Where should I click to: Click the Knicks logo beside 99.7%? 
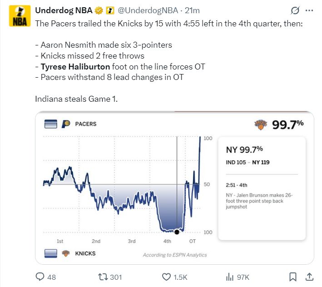click(261, 125)
